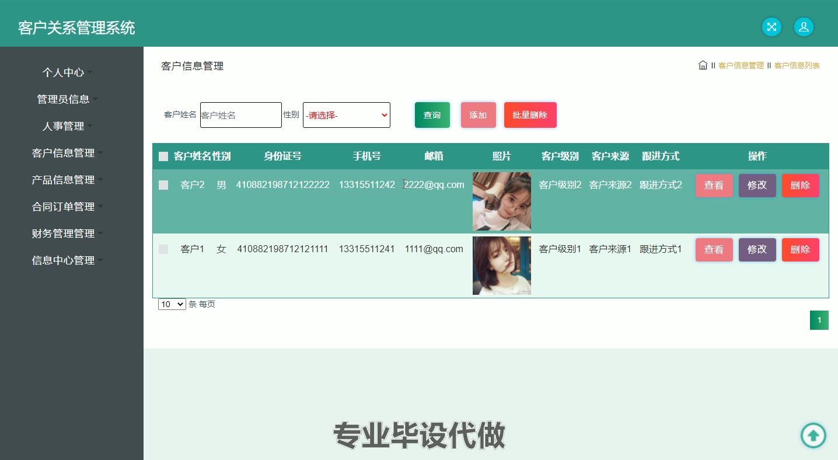Click the 客户级别1 cell
The width and height of the screenshot is (838, 460).
click(x=560, y=249)
